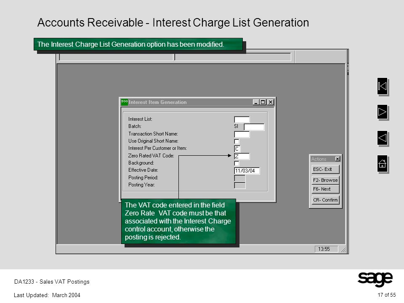Viewport: 404px width, 303px height.
Task: Go back to previous slide arrow icon
Action: point(383,138)
